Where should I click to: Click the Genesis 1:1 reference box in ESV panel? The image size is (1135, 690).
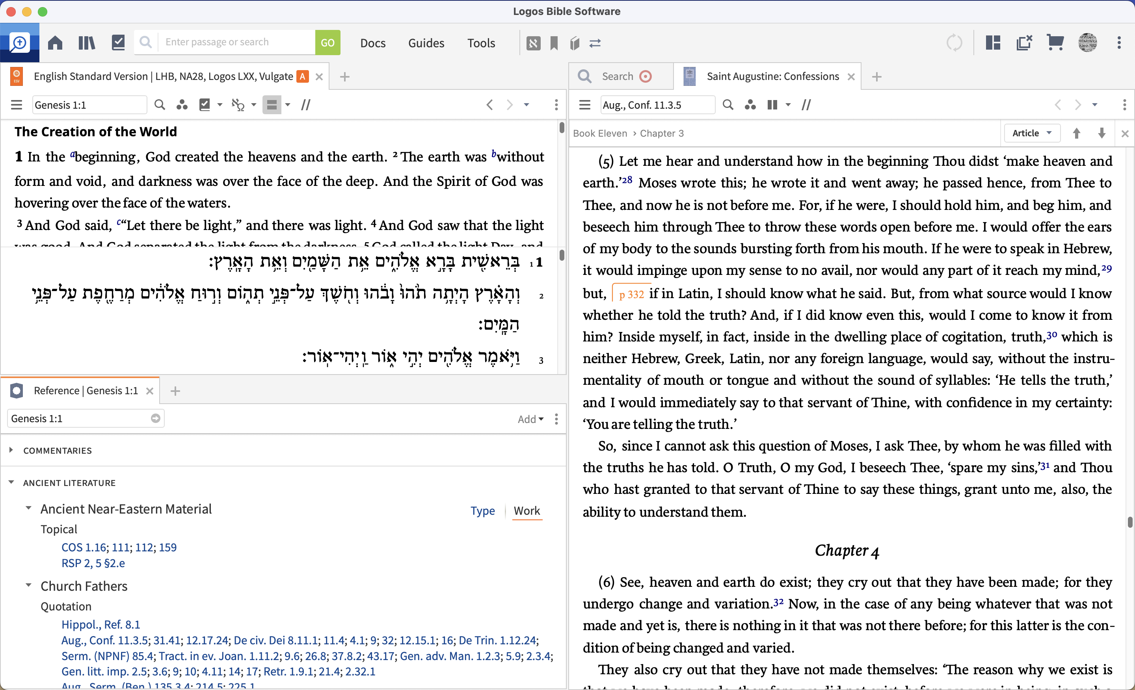coord(89,105)
